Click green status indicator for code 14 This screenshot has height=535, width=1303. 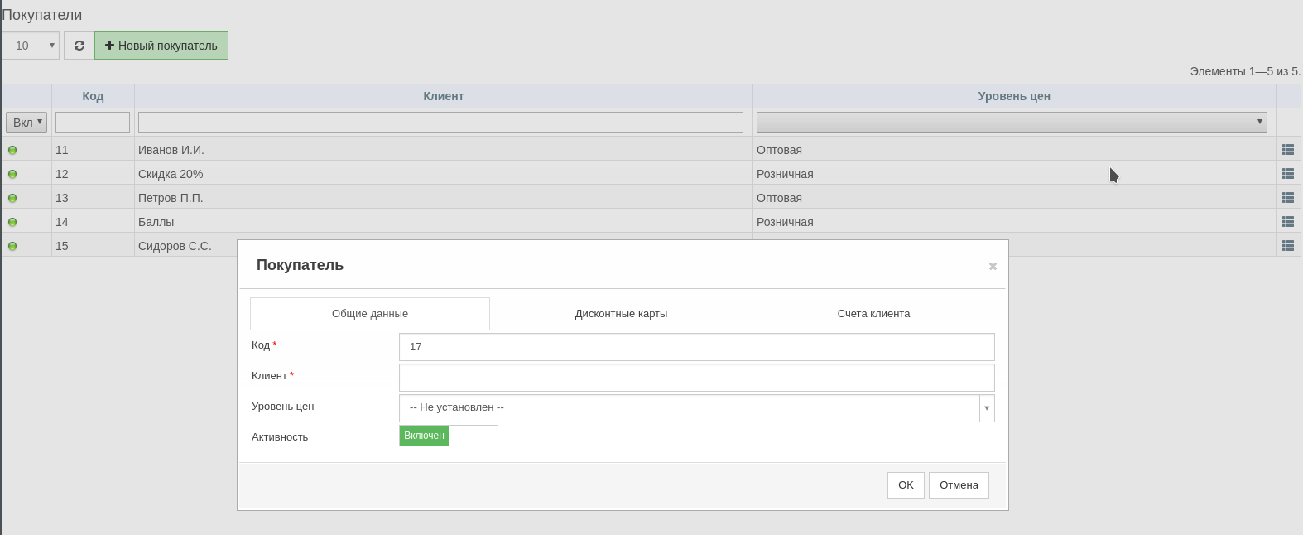point(12,223)
